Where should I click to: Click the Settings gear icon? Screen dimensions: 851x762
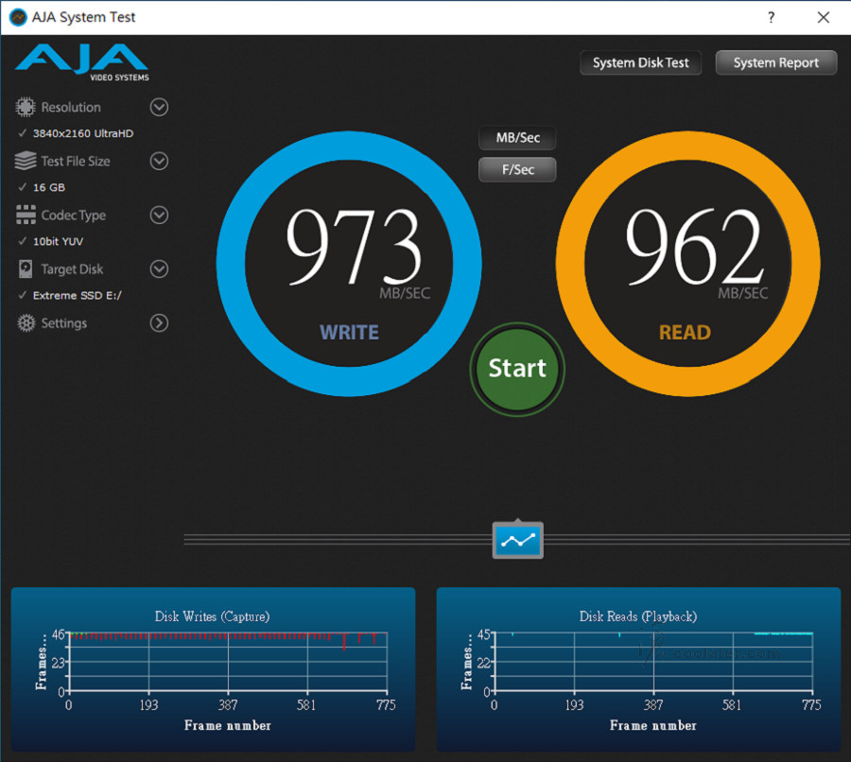click(26, 323)
